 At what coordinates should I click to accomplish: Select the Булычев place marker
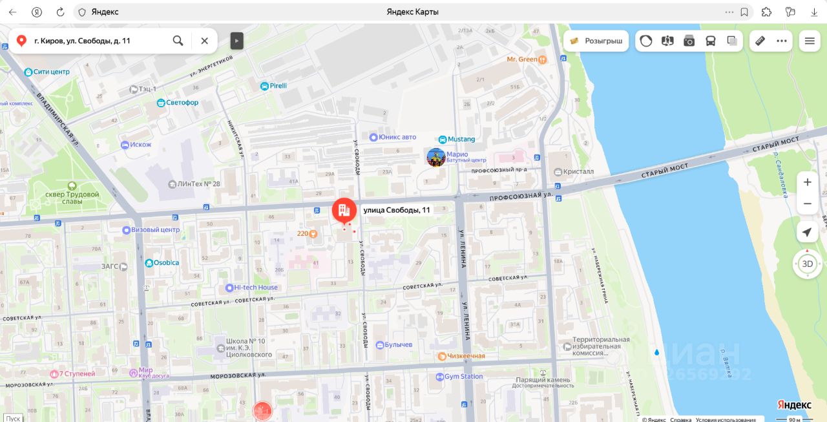(380, 345)
